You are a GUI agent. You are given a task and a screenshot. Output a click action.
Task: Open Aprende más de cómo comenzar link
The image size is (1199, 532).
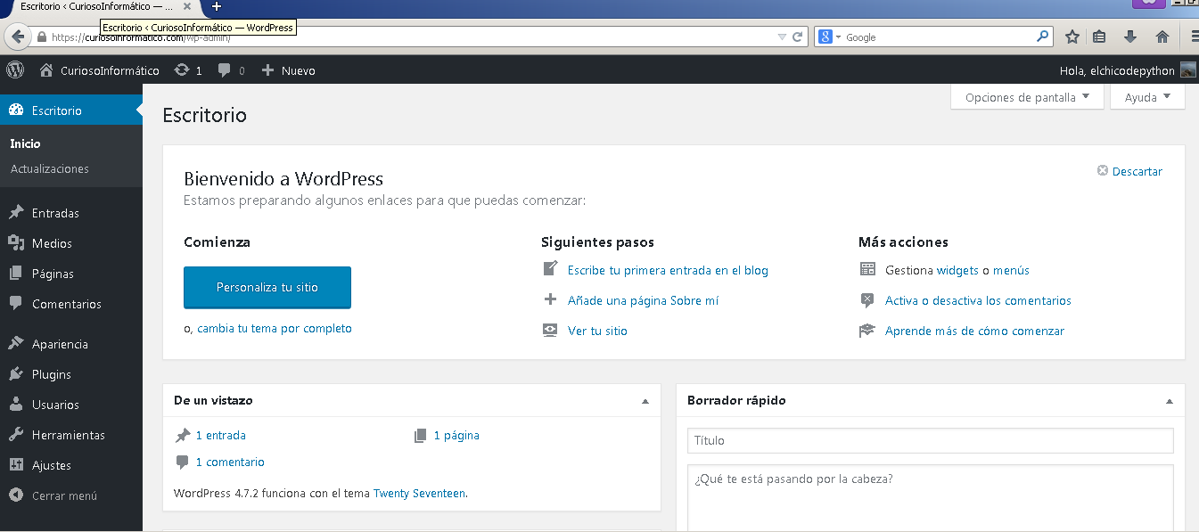coord(974,331)
